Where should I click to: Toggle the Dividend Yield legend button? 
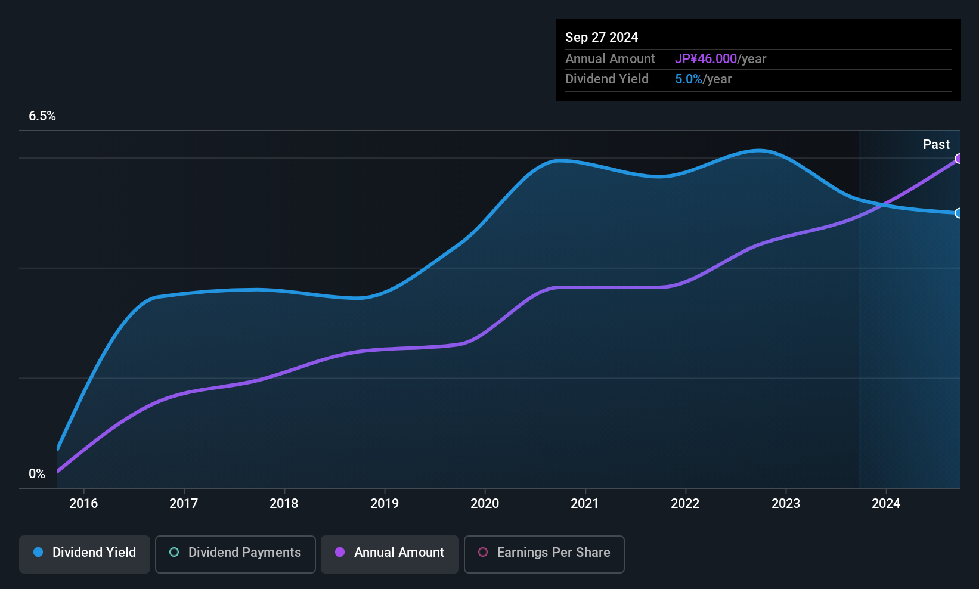85,554
